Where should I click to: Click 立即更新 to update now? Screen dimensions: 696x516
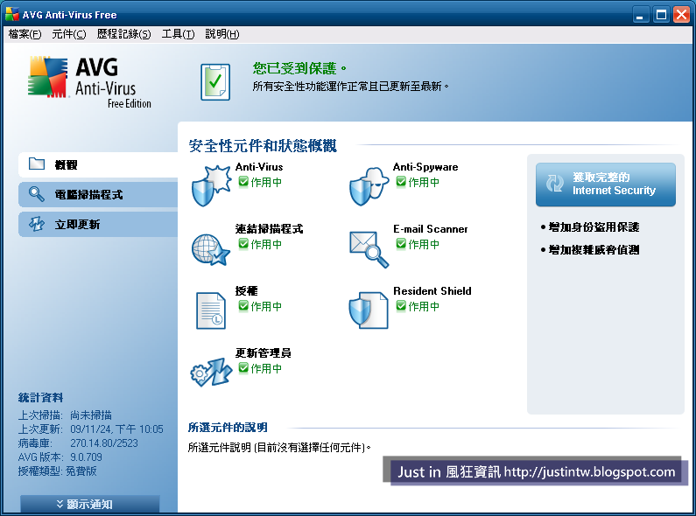(x=98, y=224)
